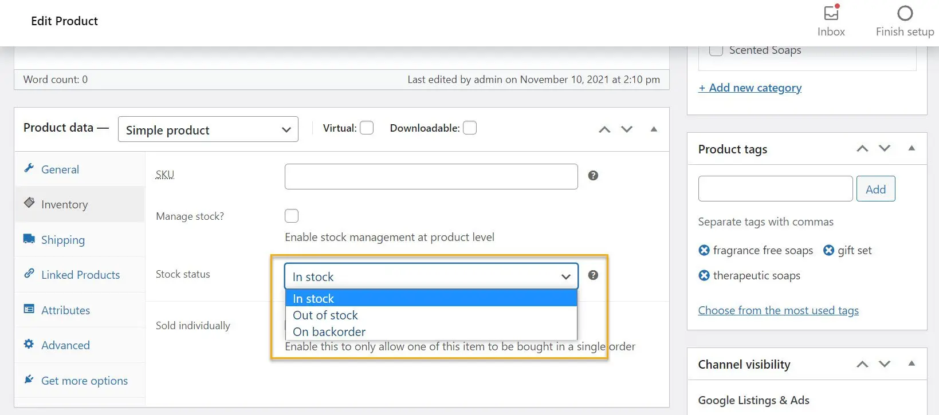Click the SKU help question-mark icon
Viewport: 939px width, 415px height.
(593, 176)
